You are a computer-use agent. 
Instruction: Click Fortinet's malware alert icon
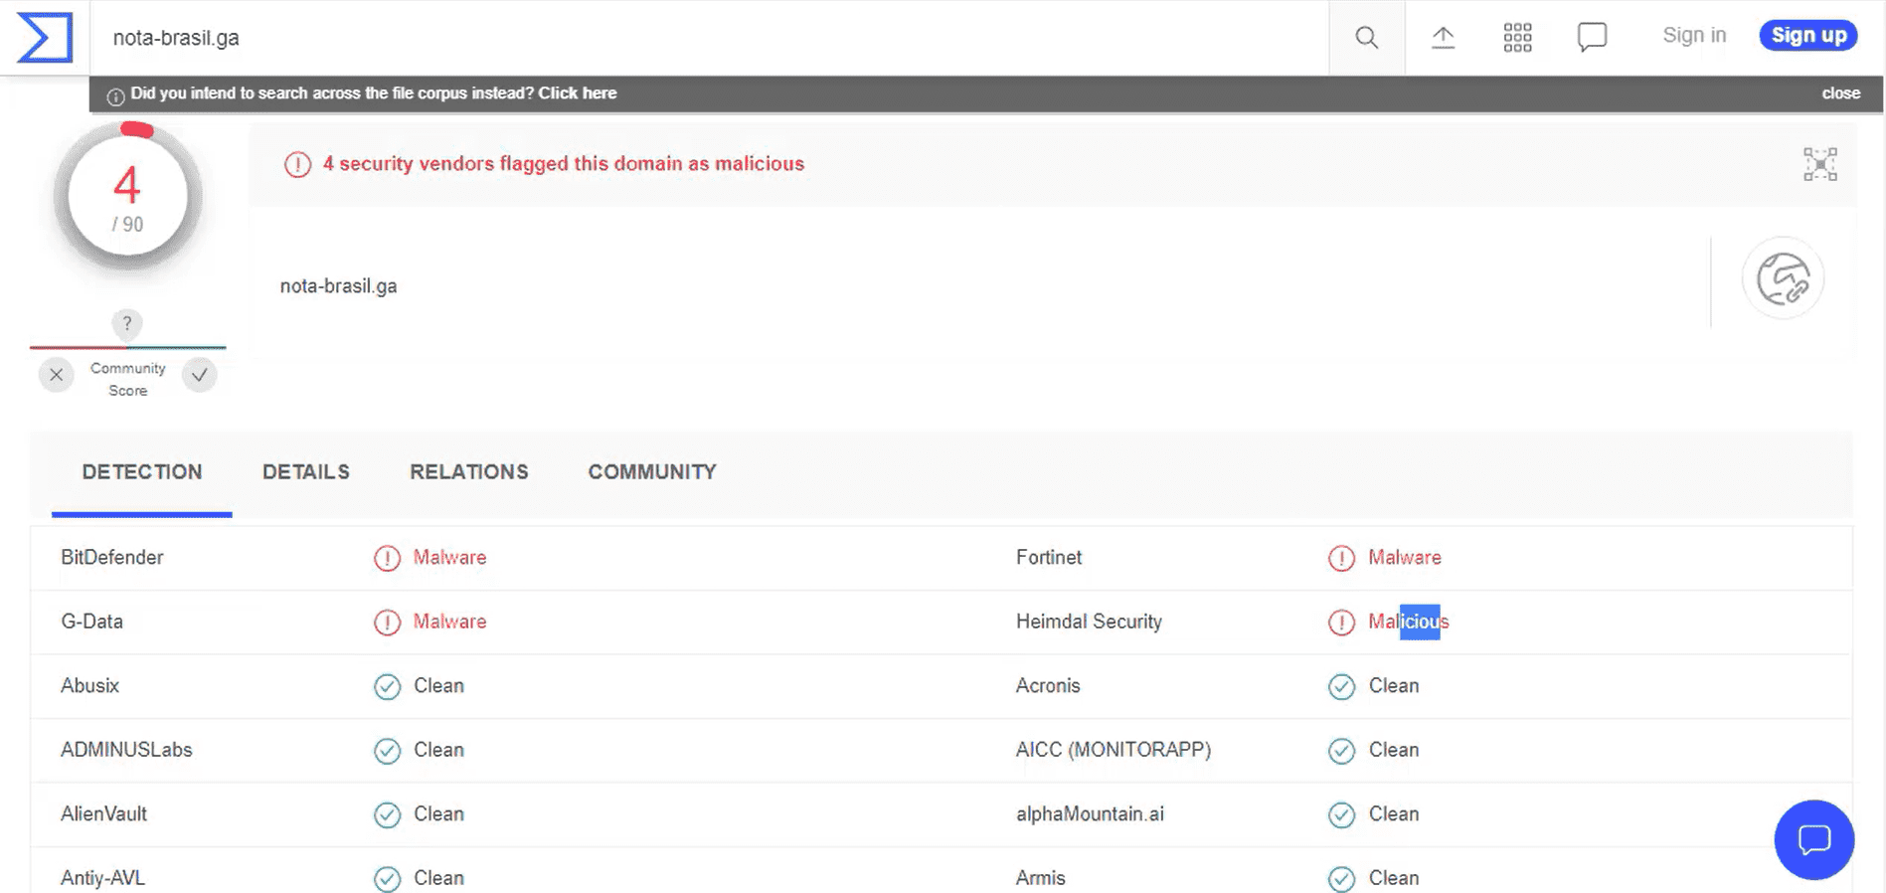click(1341, 558)
